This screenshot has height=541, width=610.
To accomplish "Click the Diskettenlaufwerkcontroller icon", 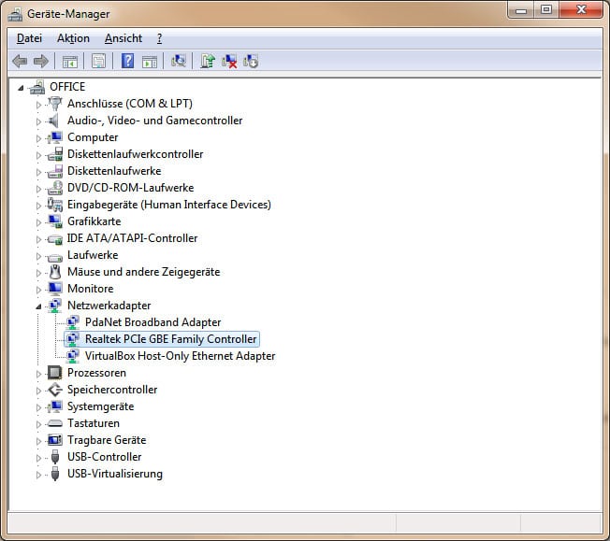I will tap(55, 154).
